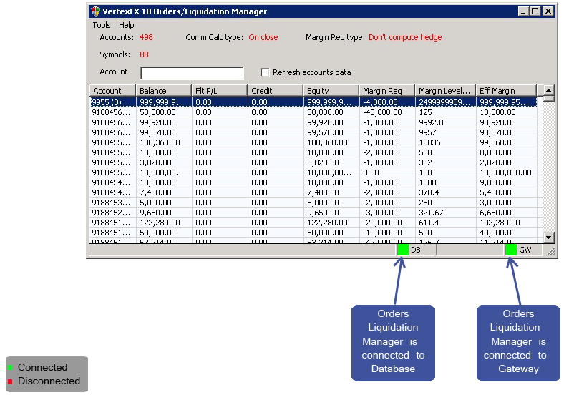Select row with balance 99,570.00

(x=313, y=132)
